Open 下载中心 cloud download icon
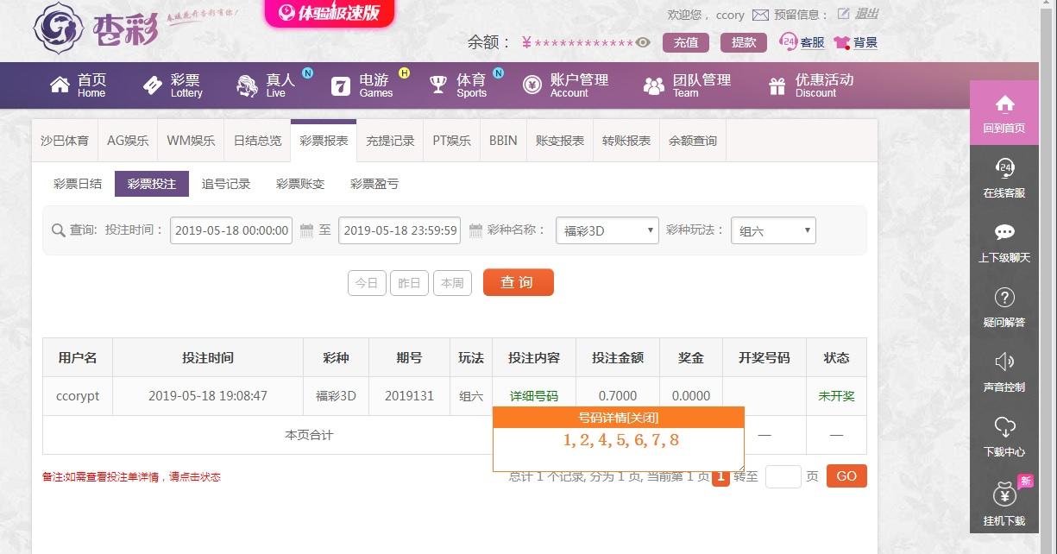The width and height of the screenshot is (1057, 554). coord(1004,426)
